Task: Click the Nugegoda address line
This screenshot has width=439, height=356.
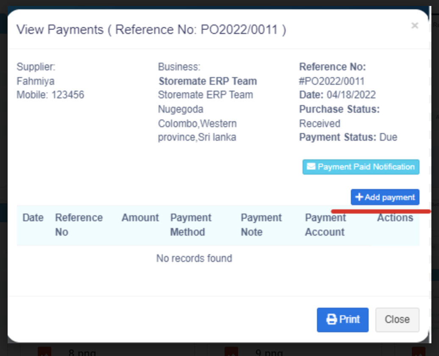Action: (x=181, y=109)
